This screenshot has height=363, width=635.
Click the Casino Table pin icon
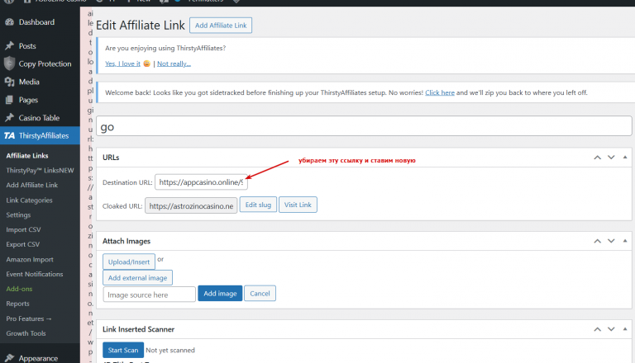pyautogui.click(x=9, y=118)
